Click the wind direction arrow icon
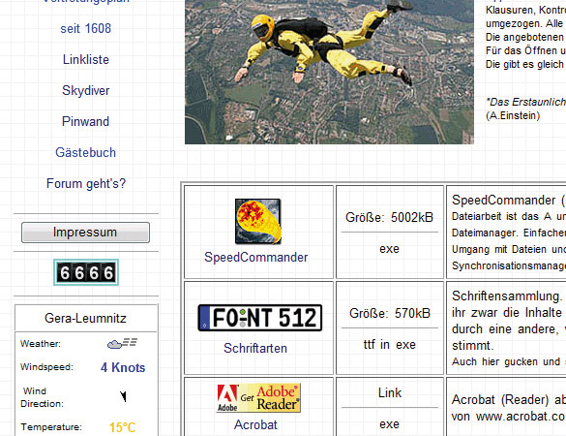 (123, 396)
